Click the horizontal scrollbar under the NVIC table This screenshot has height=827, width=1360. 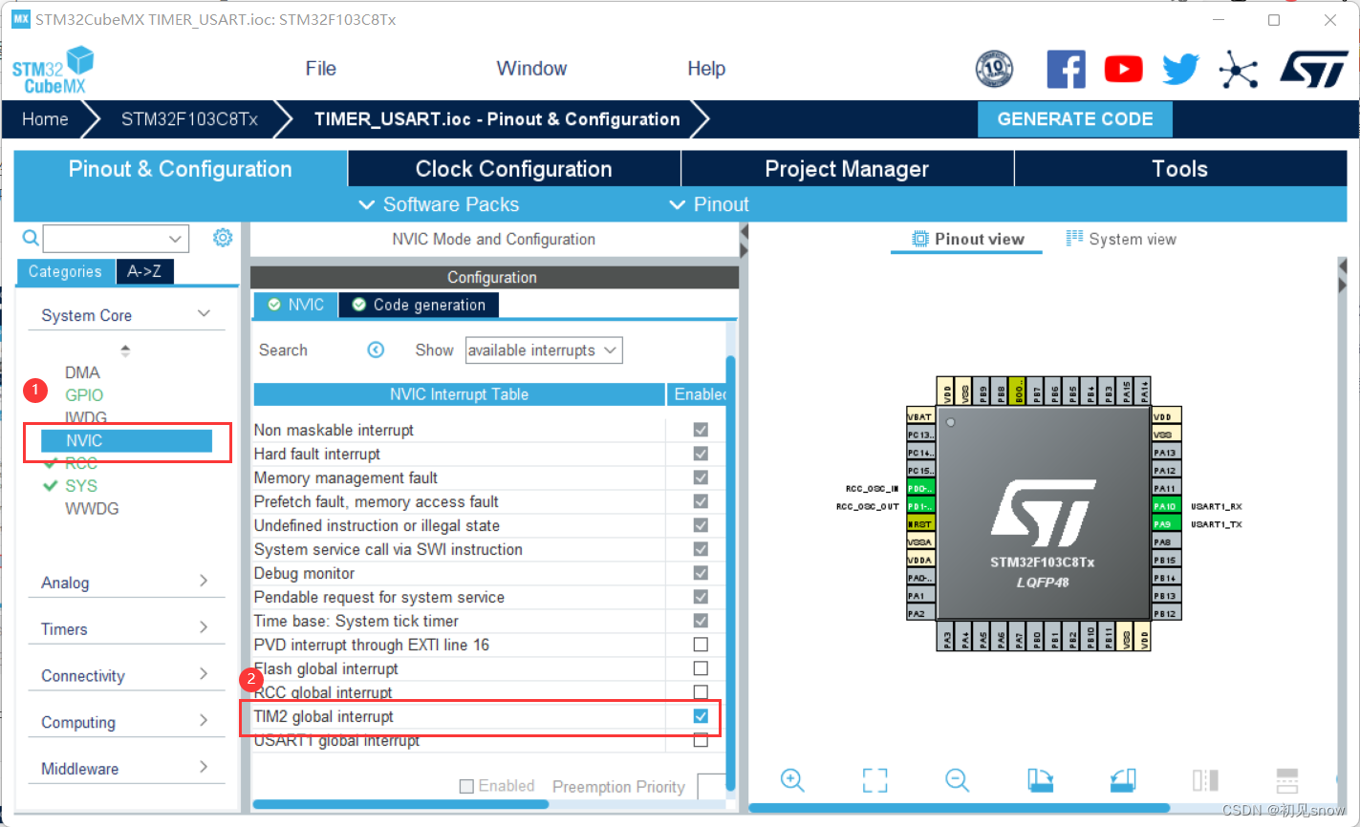click(399, 804)
